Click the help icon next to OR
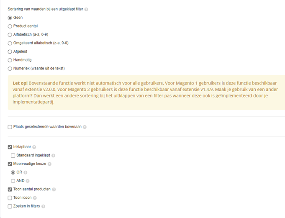The width and height of the screenshot is (285, 218). click(26, 172)
